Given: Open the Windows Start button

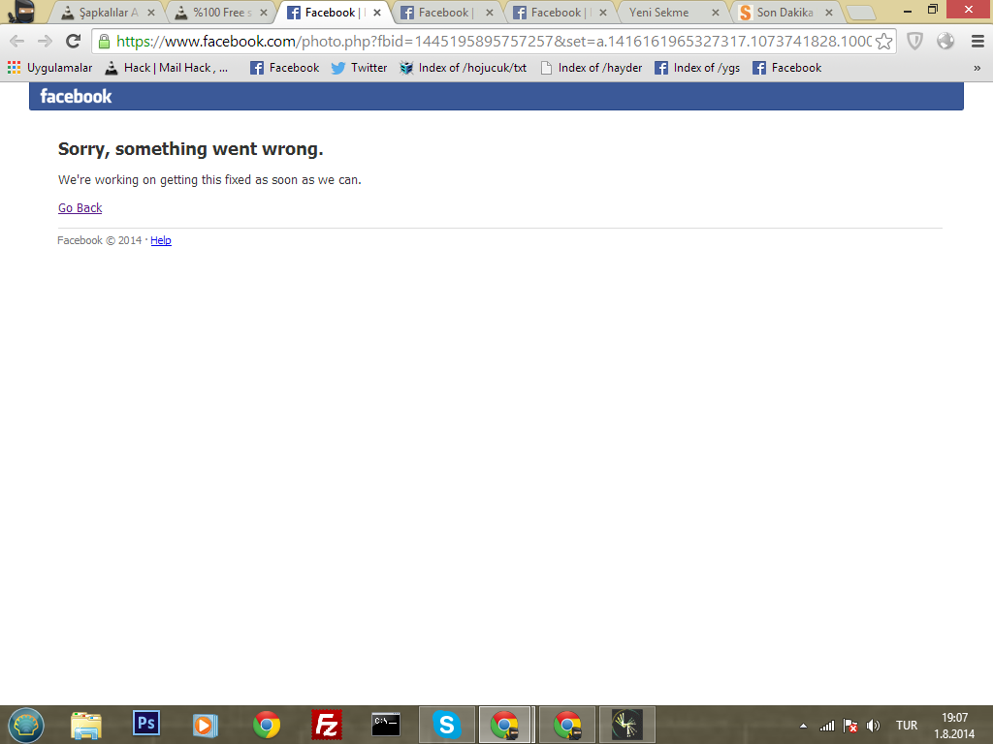Looking at the screenshot, I should [26, 725].
